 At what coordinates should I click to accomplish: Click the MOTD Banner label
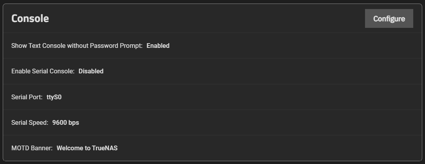(32, 148)
